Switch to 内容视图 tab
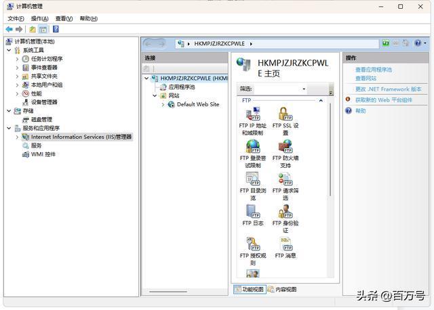The height and width of the screenshot is (310, 434). point(282,289)
